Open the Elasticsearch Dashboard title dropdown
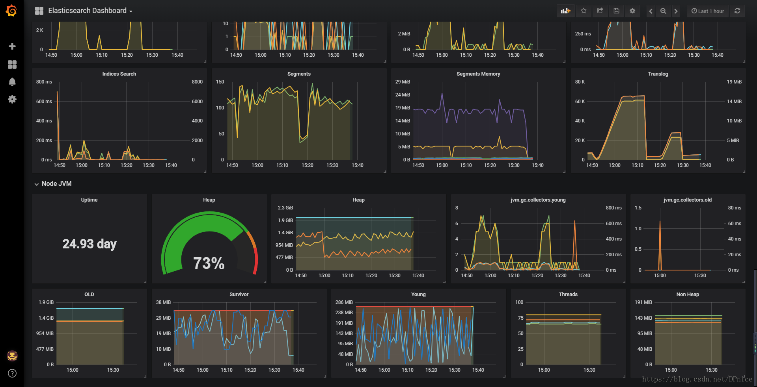The height and width of the screenshot is (387, 757). pos(90,11)
